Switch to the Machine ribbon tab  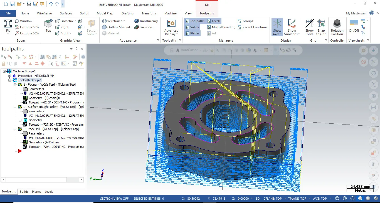coord(170,13)
